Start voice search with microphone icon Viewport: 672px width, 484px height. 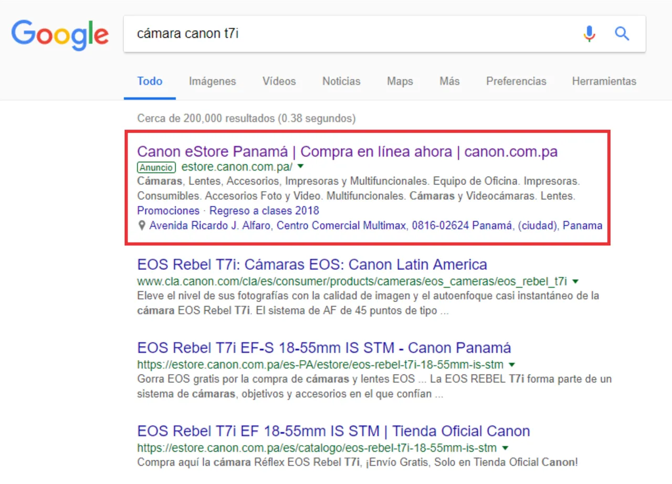coord(590,34)
